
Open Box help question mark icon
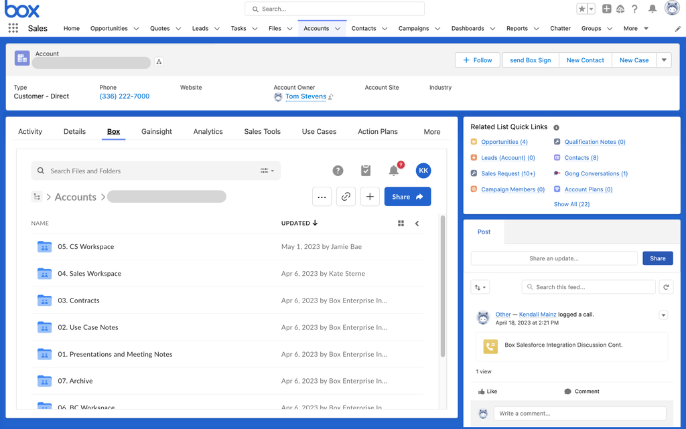[x=338, y=171]
